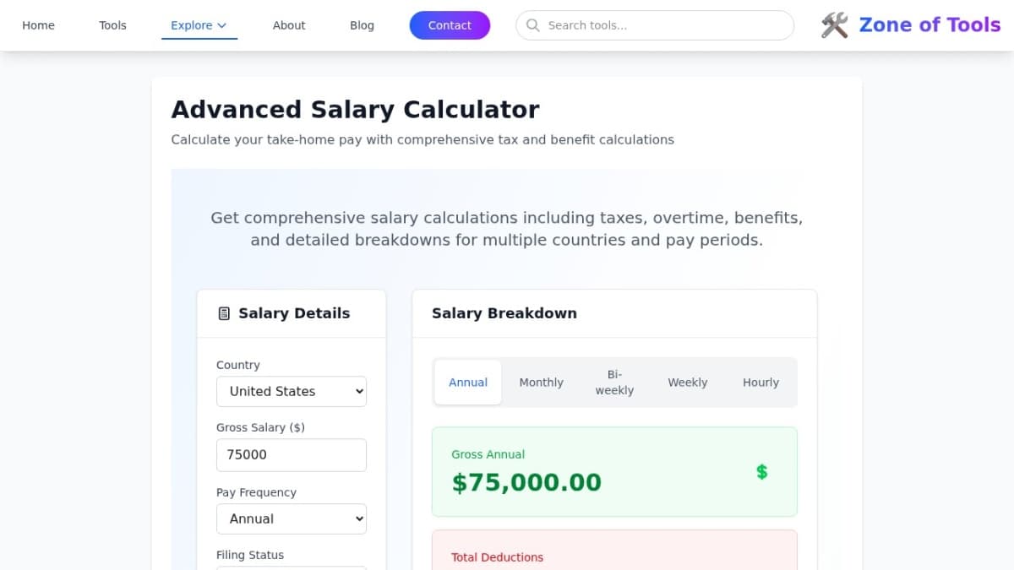Switch to the Monthly breakdown tab
This screenshot has width=1014, height=570.
tap(541, 382)
